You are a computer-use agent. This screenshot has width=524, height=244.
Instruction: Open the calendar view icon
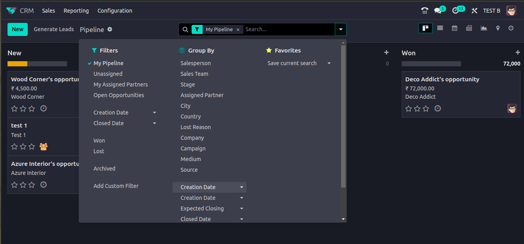[455, 28]
